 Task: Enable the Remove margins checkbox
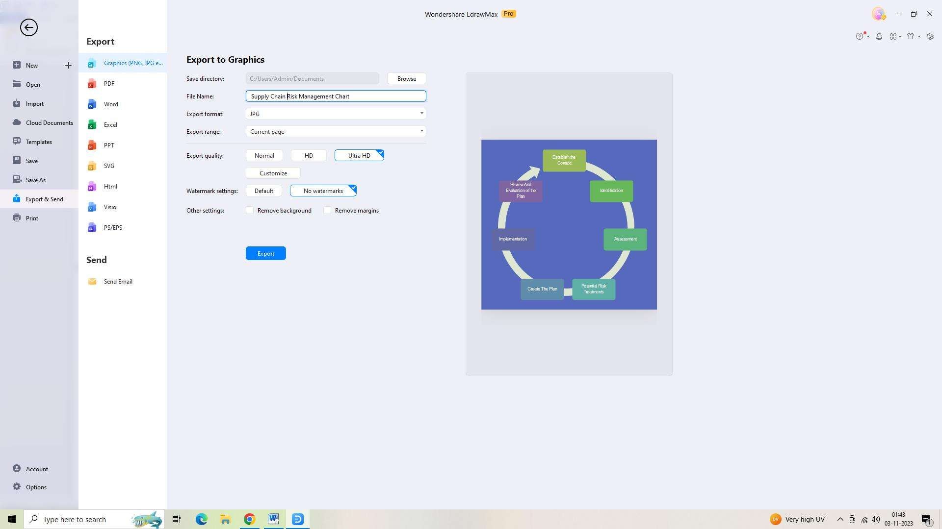(x=327, y=210)
